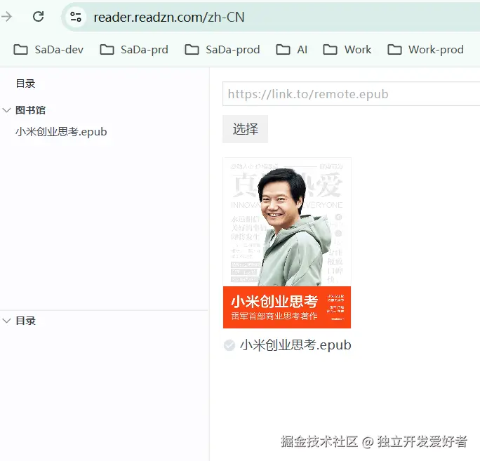This screenshot has width=480, height=461.
Task: Collapse the lower 目录 section chevron
Action: (7, 321)
